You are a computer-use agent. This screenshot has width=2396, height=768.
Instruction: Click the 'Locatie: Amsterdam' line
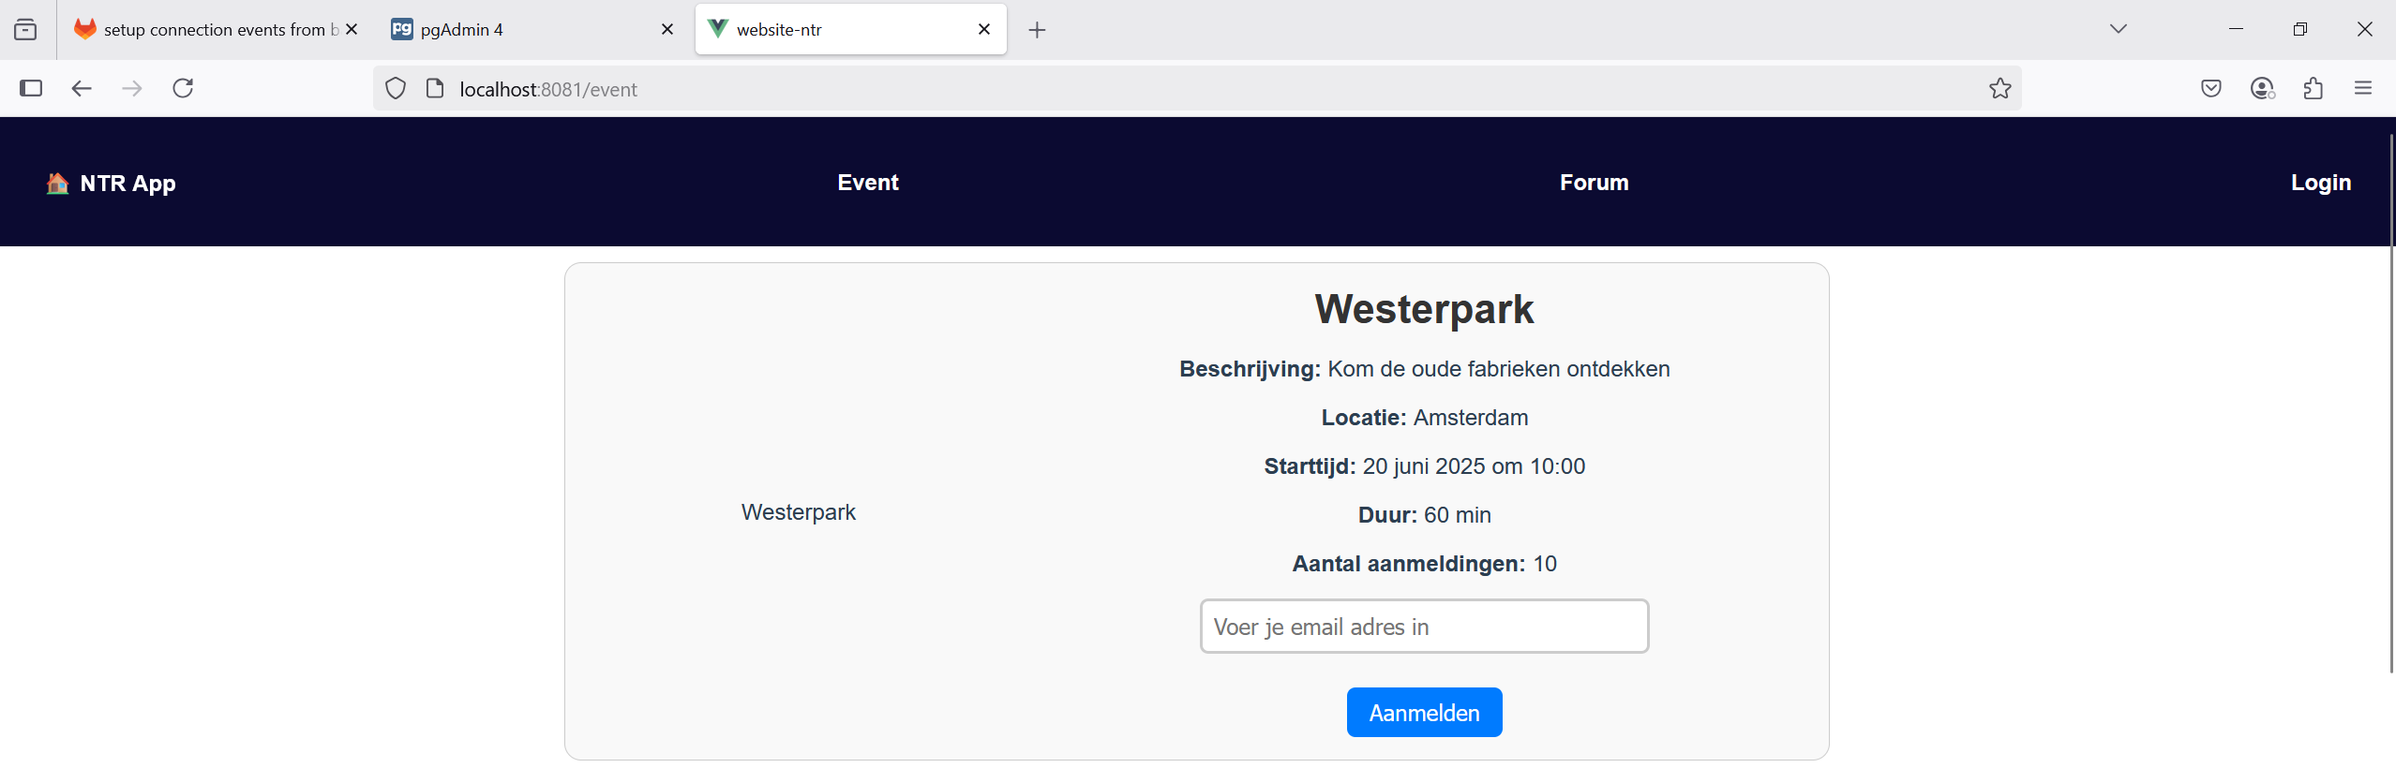point(1424,418)
